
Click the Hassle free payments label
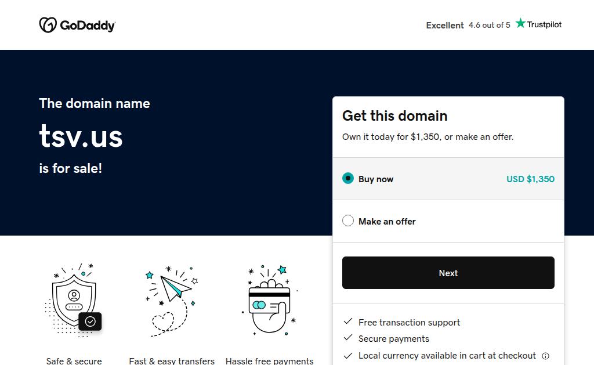[269, 361]
